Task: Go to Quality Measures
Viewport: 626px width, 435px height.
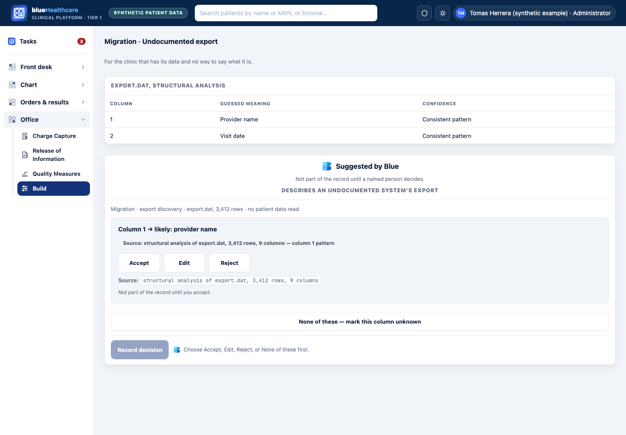Action: [x=53, y=174]
